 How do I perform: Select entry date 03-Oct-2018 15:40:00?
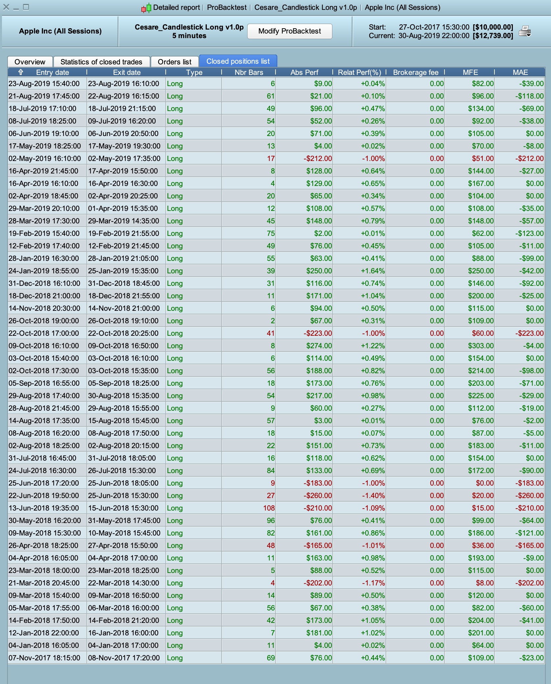44,358
